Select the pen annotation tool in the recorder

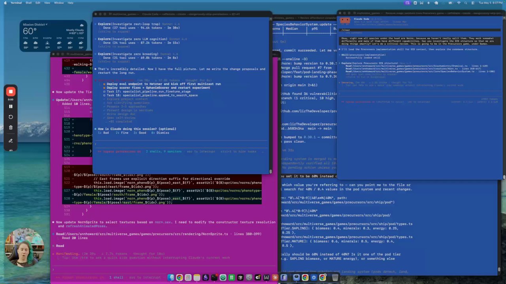11,140
